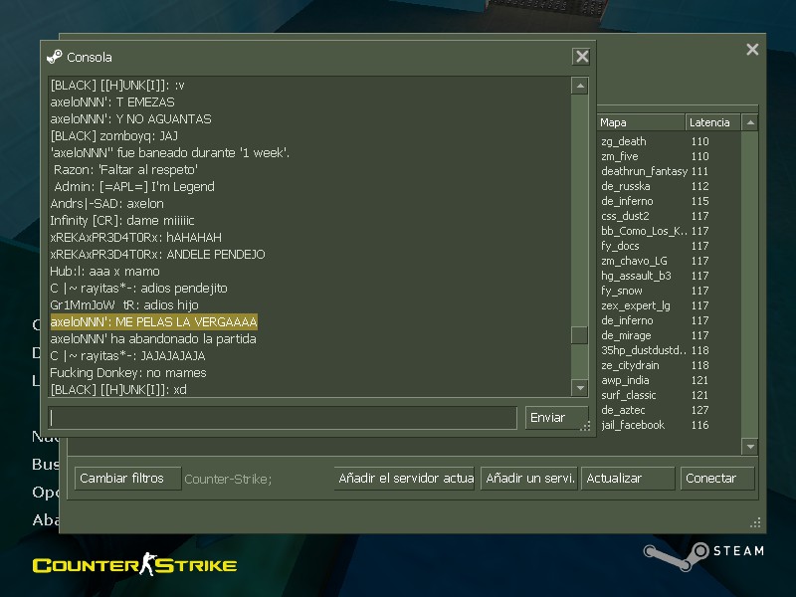Select the de_aztec server row
The image size is (796, 597).
click(669, 410)
